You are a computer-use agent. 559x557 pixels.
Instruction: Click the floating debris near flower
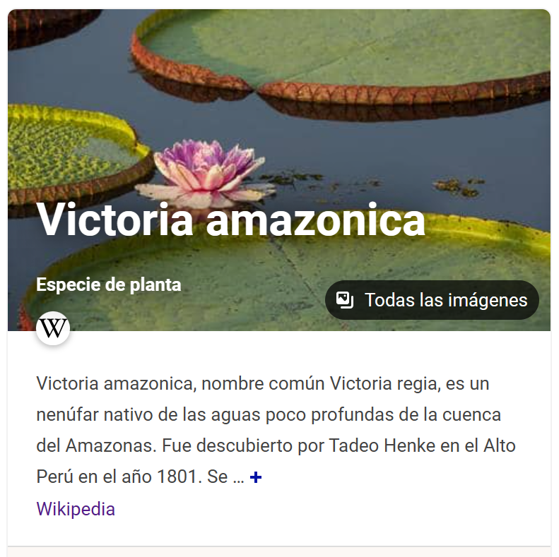click(x=293, y=177)
